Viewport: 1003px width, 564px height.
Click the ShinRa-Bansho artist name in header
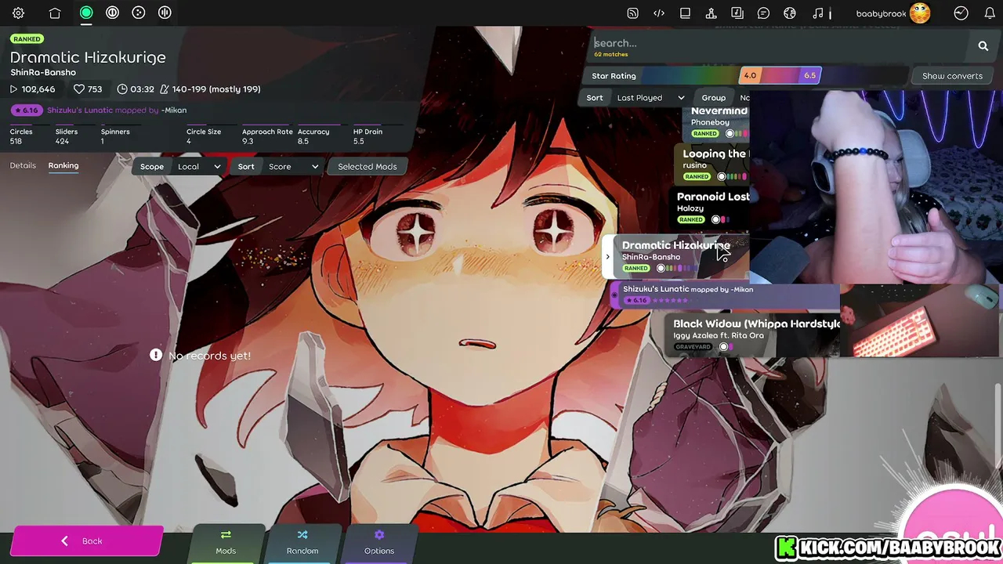point(43,72)
